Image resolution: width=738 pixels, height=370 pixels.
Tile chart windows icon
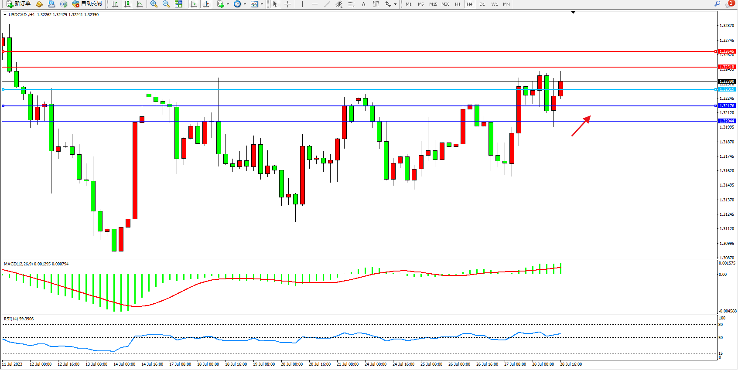178,4
